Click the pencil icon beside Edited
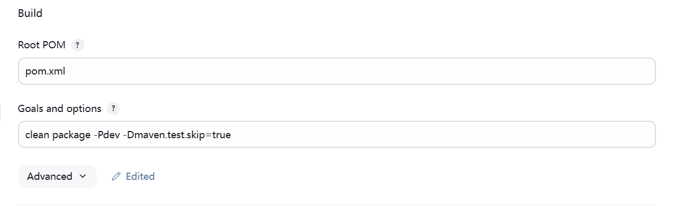This screenshot has width=692, height=206. point(116,177)
